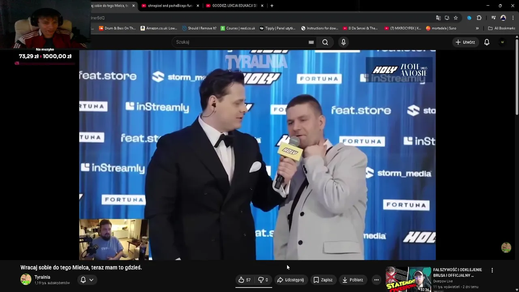Image resolution: width=519 pixels, height=292 pixels.
Task: Save video with Zapisz button
Action: tap(323, 280)
